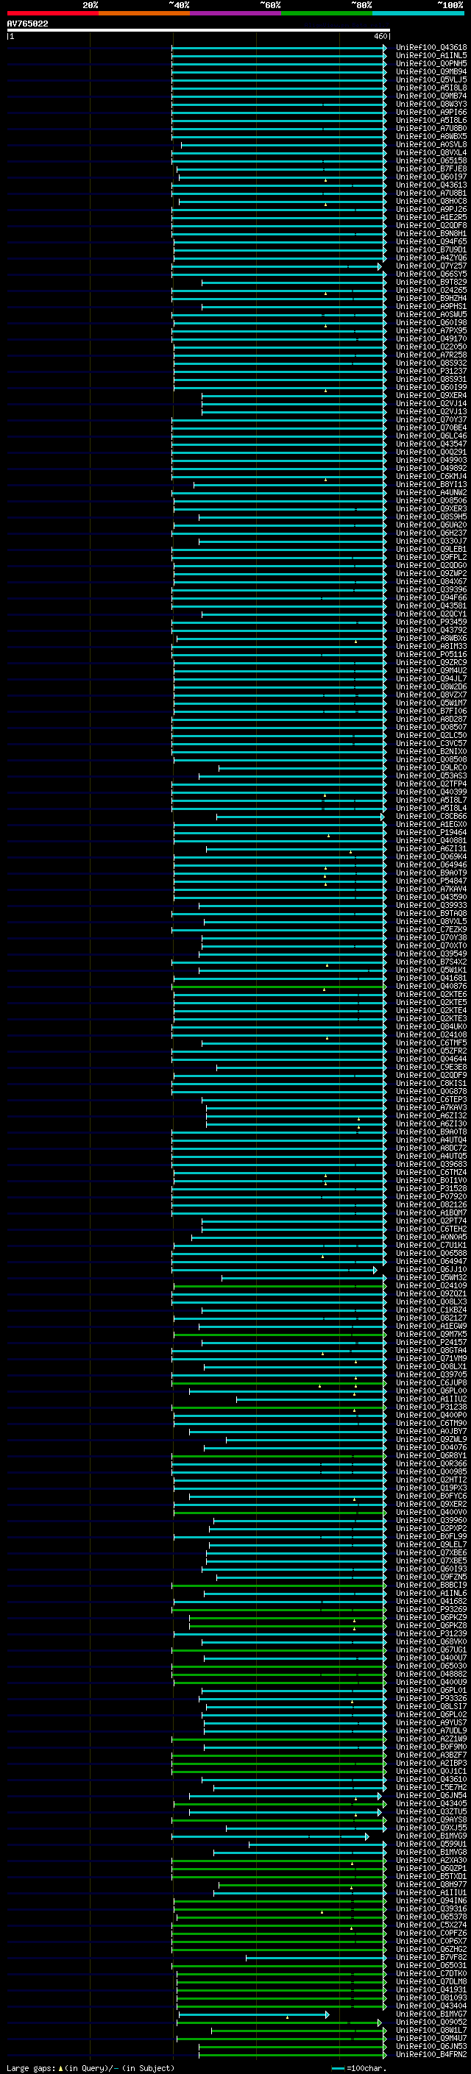Viewport: 471px width, 2074px height.
Task: Open hit UniRef100_Q84UK0
Action: pyautogui.click(x=431, y=1026)
